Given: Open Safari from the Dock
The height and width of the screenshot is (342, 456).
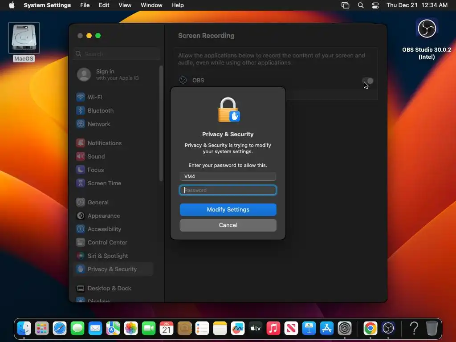Looking at the screenshot, I should point(60,328).
